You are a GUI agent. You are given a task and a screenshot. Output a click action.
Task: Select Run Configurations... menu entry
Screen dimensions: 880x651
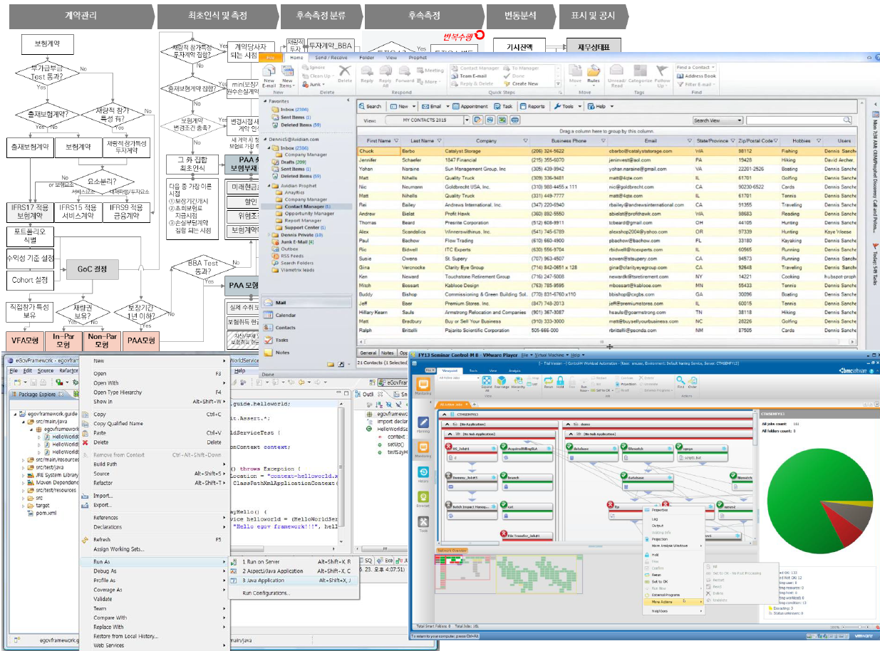pos(266,593)
